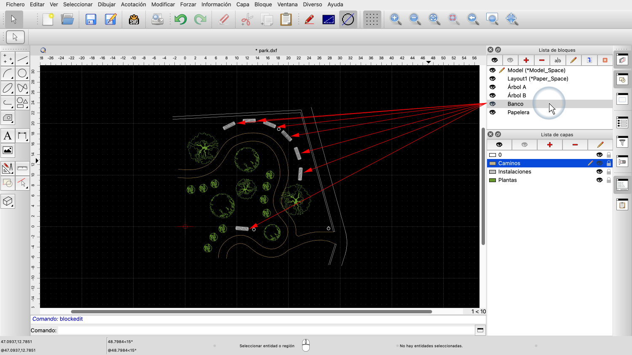Expand the command line history button

[480, 330]
